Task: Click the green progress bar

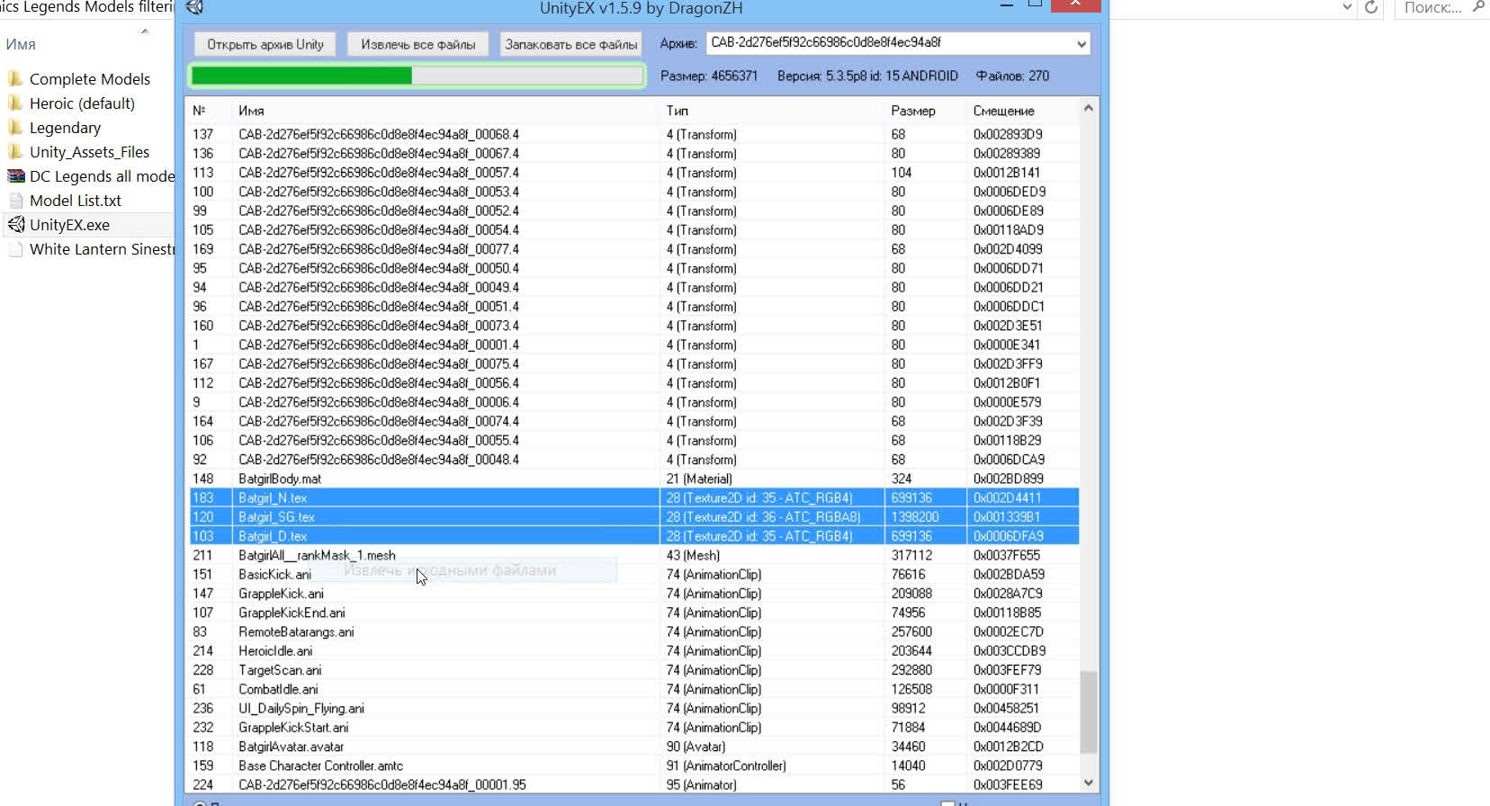Action: (417, 76)
